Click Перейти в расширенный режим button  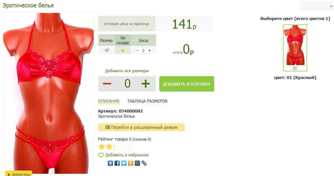[x=142, y=127]
